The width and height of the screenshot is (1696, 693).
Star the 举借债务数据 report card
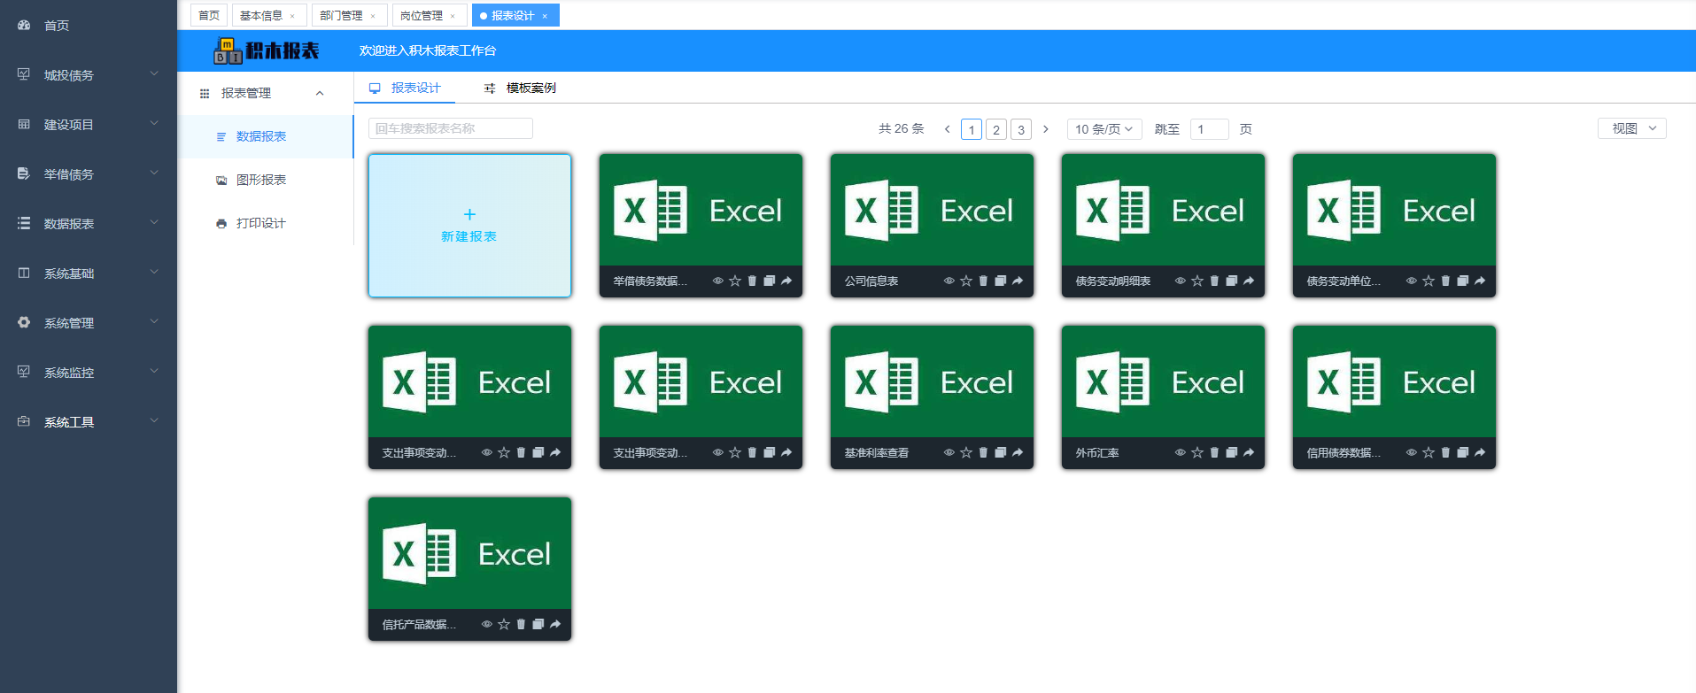735,281
